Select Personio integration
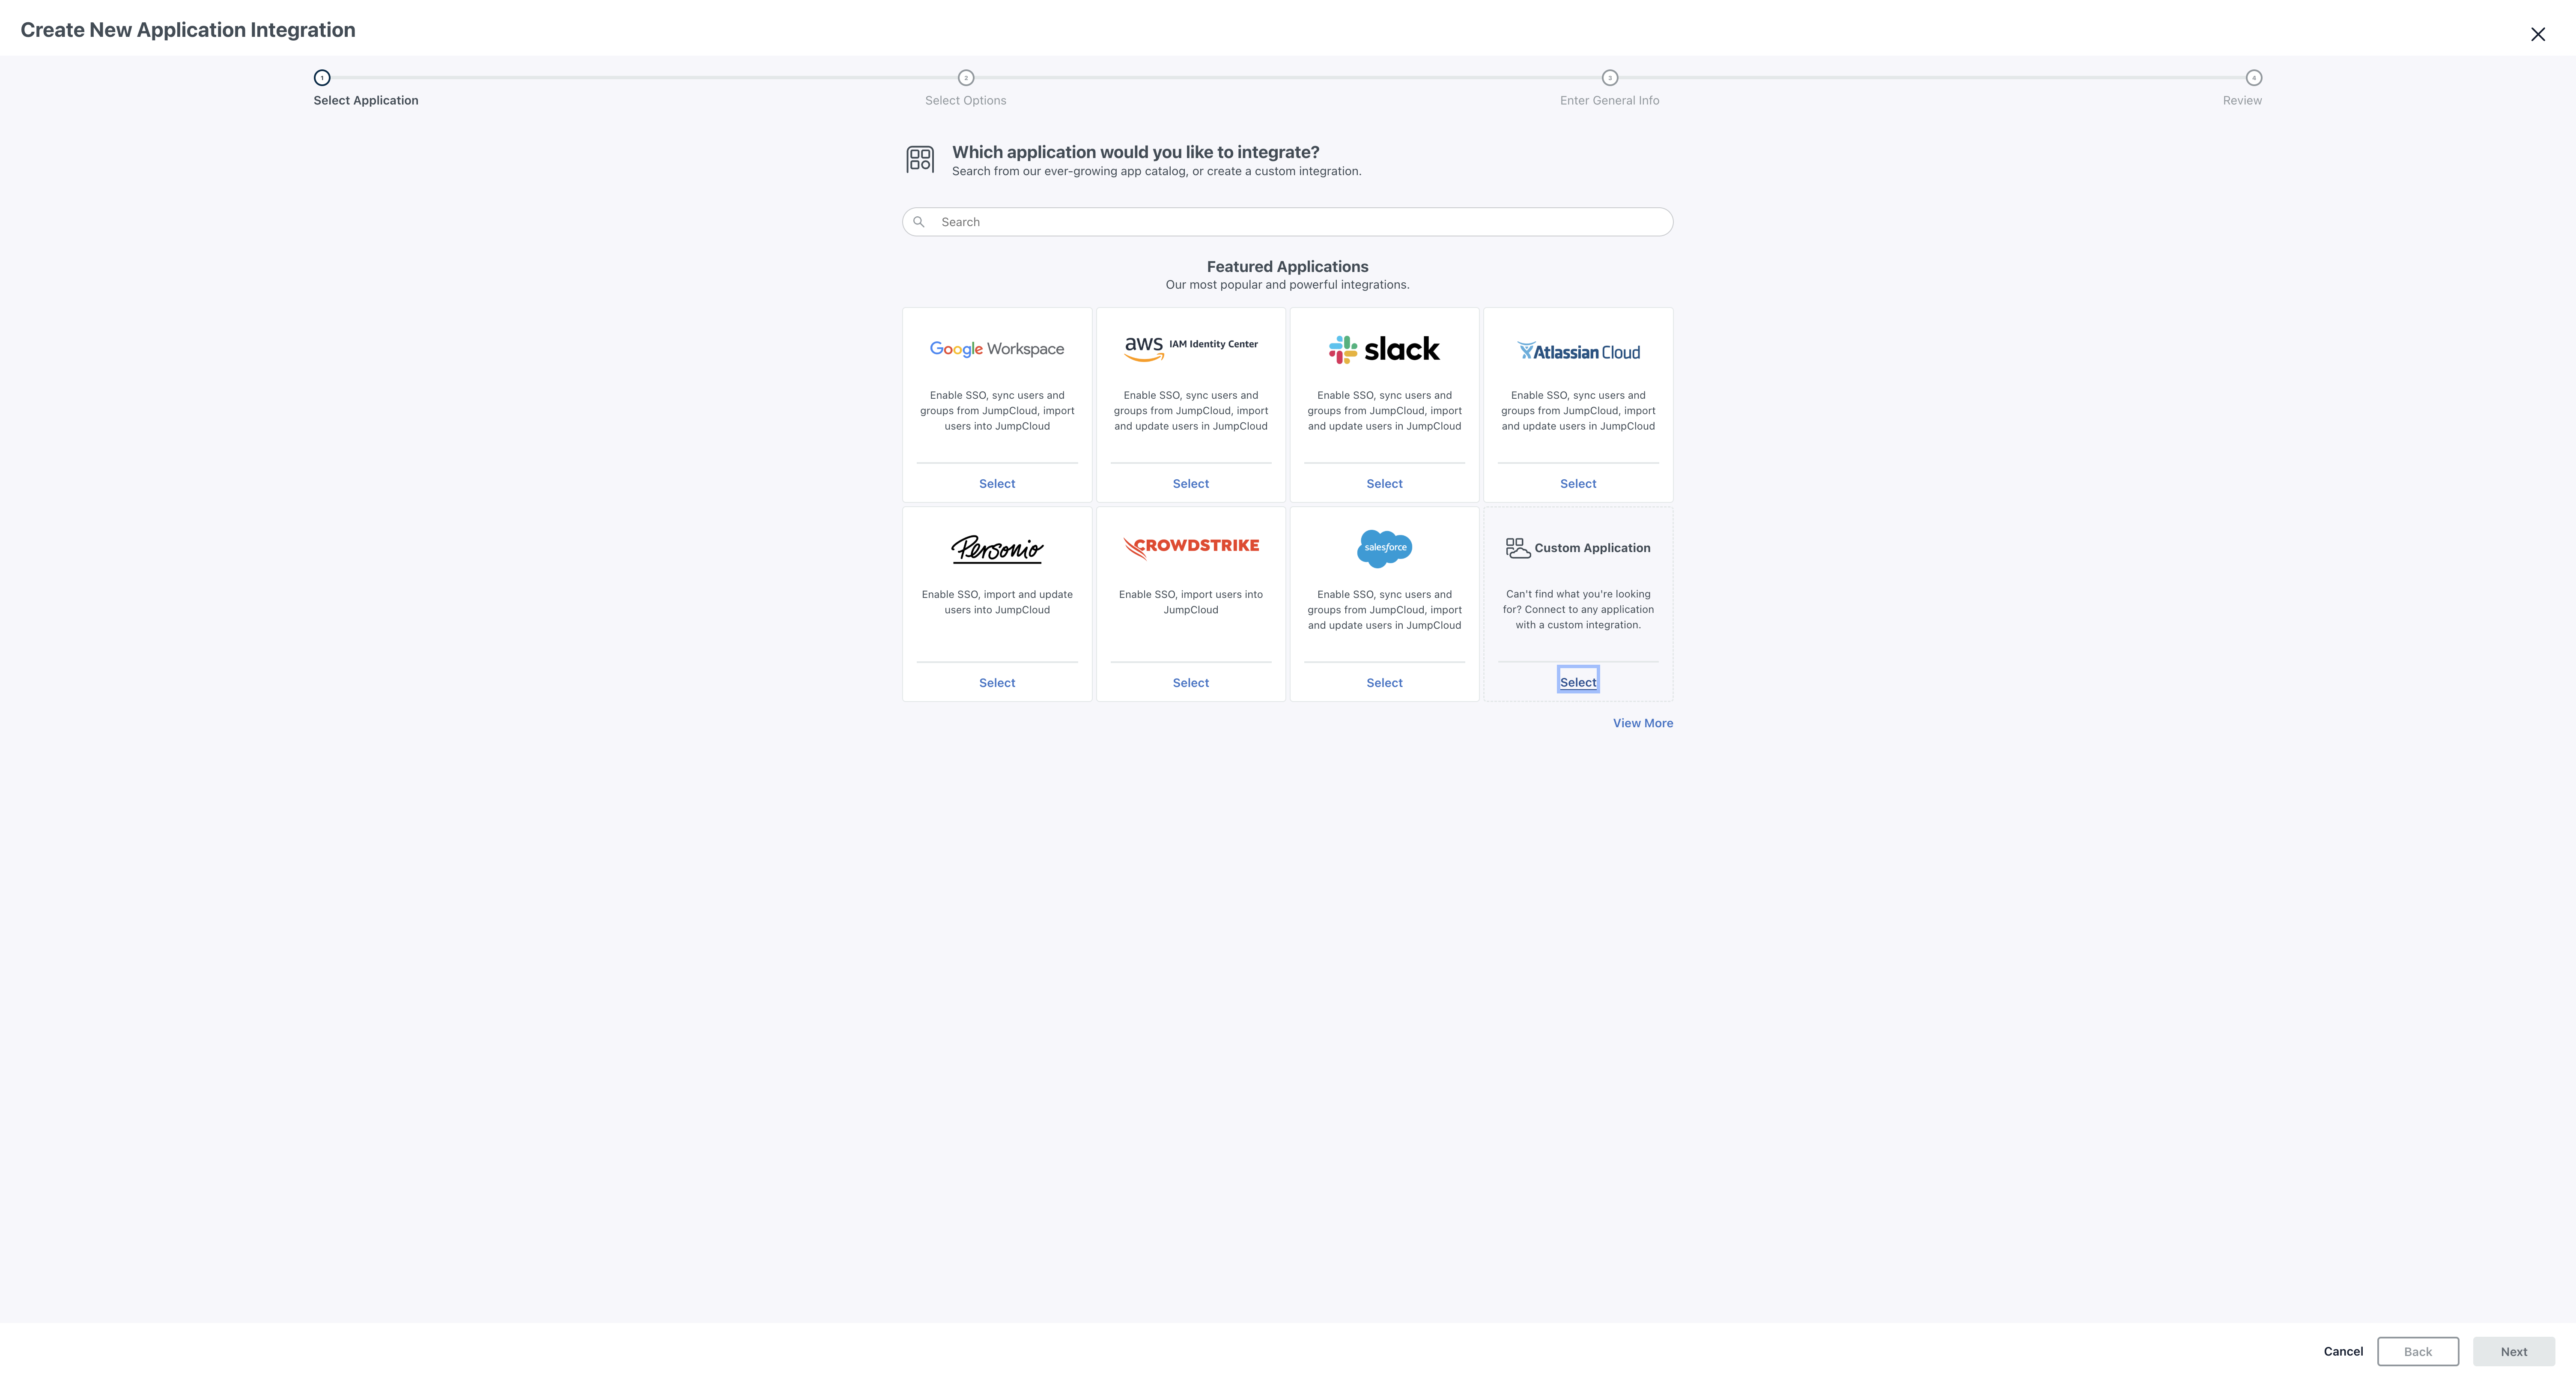The image size is (2576, 1380). [996, 683]
